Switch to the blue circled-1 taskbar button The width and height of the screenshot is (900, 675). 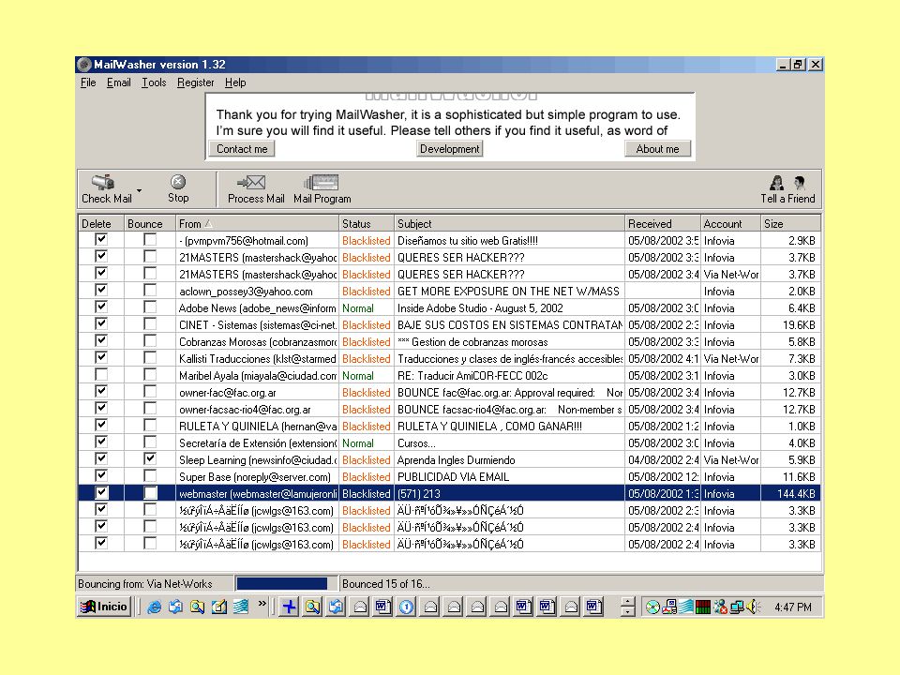pyautogui.click(x=406, y=607)
